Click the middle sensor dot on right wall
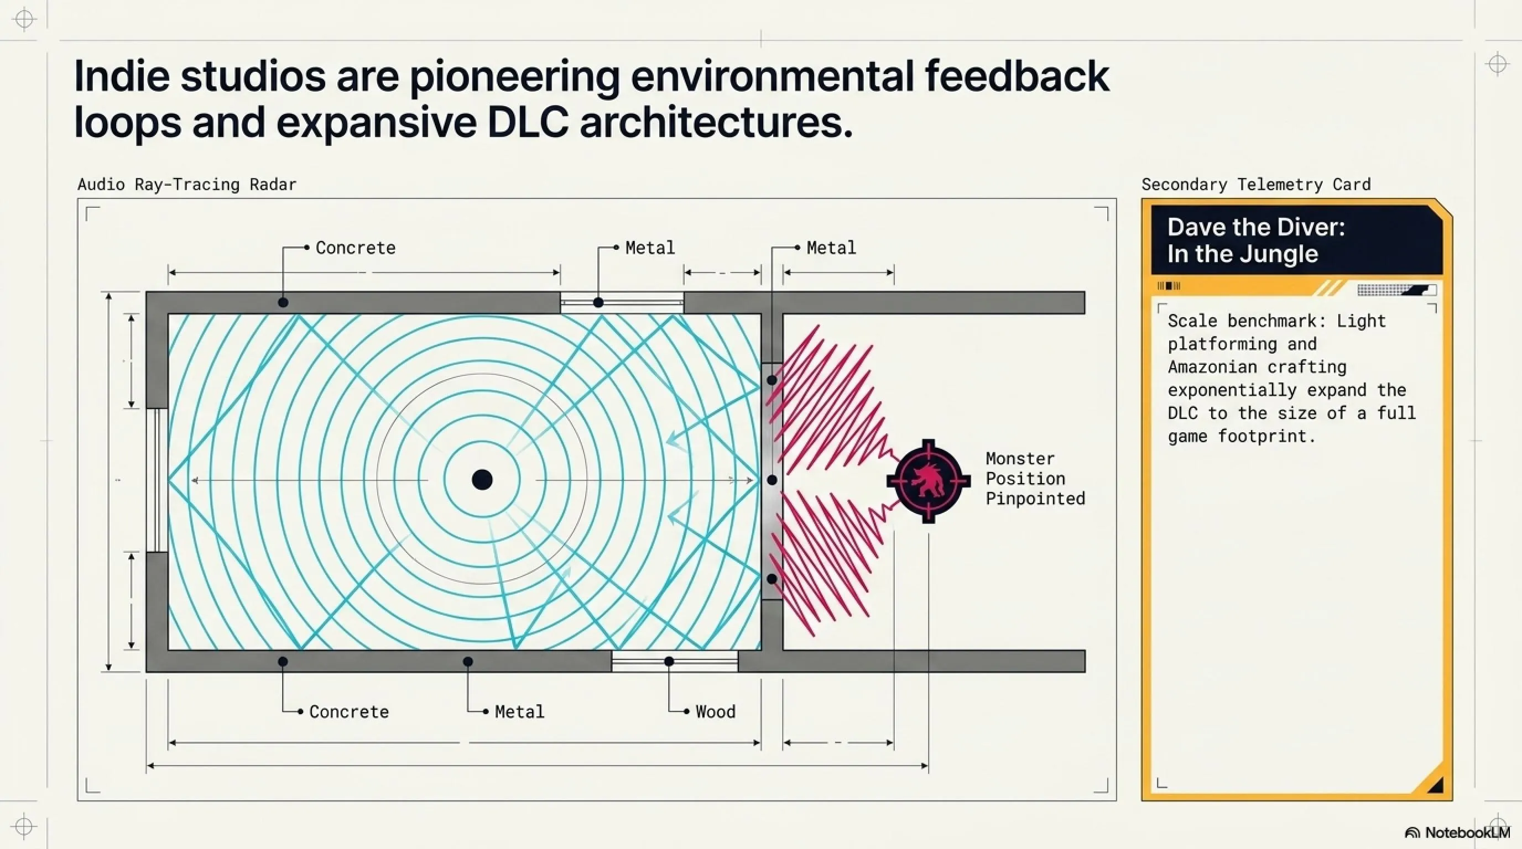 pos(772,480)
